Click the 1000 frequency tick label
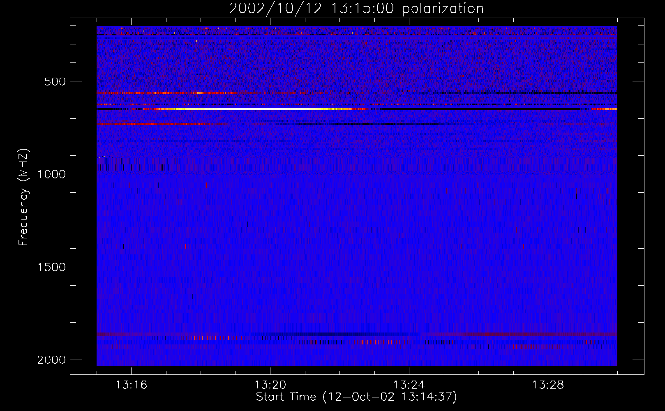This screenshot has width=665, height=411. (51, 174)
